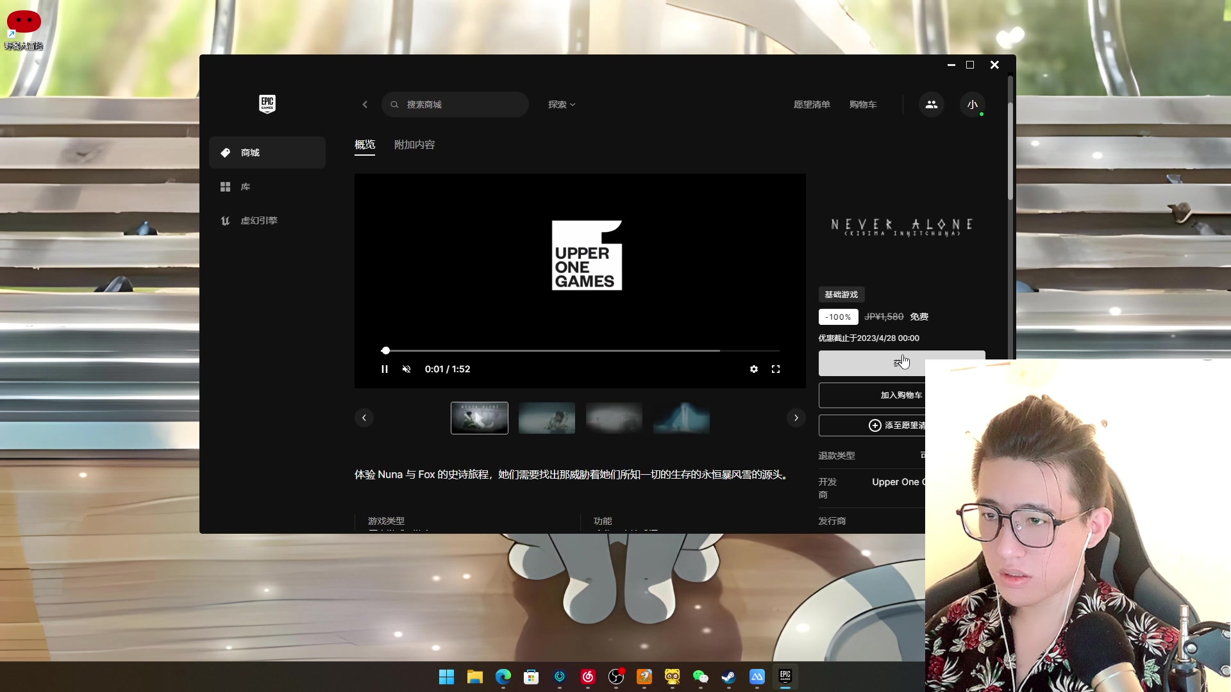The width and height of the screenshot is (1231, 692).
Task: Expand the Explore dropdown menu
Action: tap(561, 104)
